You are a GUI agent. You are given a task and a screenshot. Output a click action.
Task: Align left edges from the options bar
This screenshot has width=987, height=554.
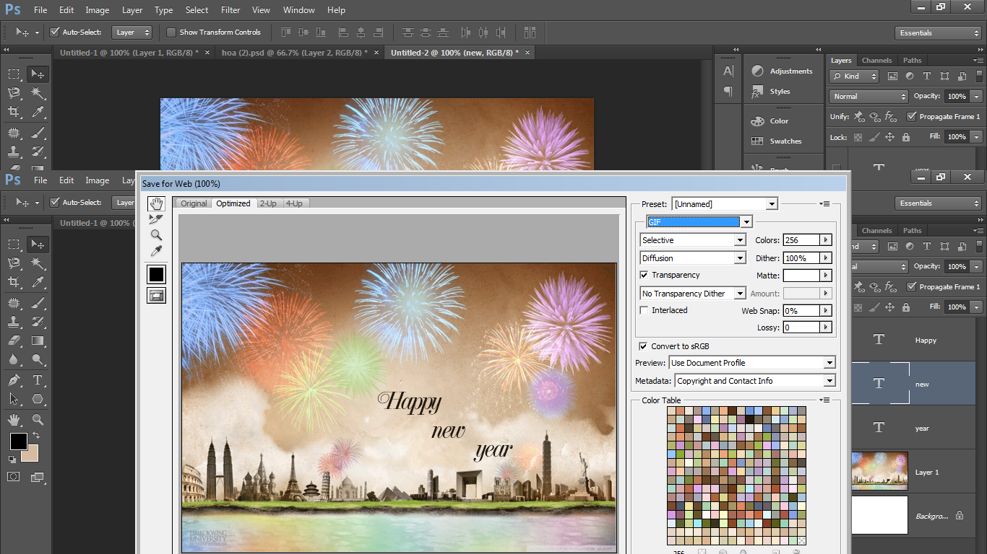click(x=343, y=32)
